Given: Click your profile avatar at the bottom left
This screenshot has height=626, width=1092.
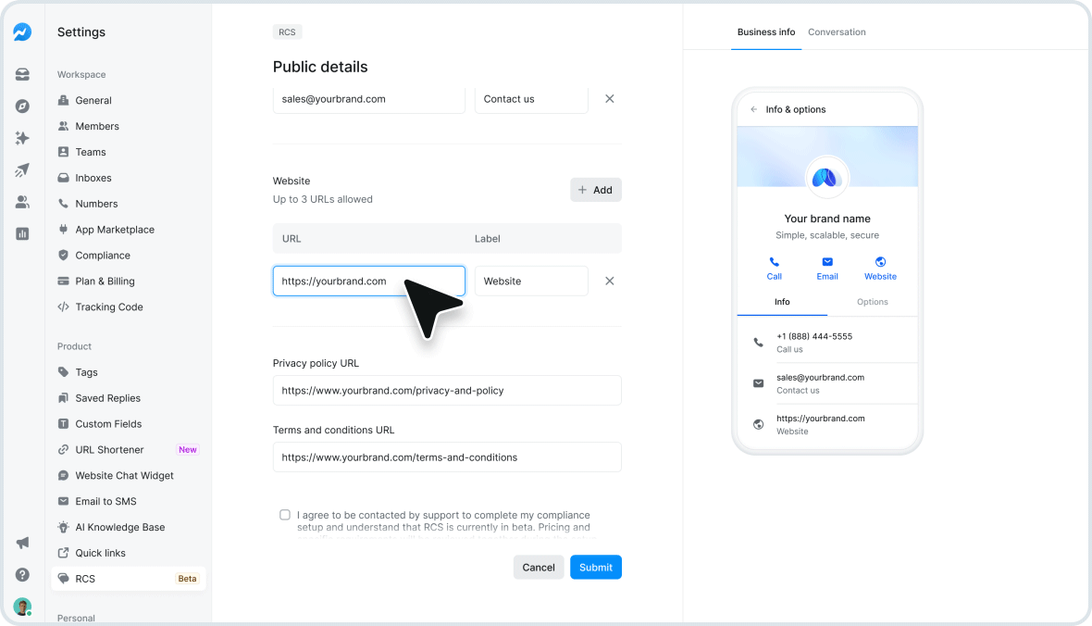Looking at the screenshot, I should coord(22,607).
